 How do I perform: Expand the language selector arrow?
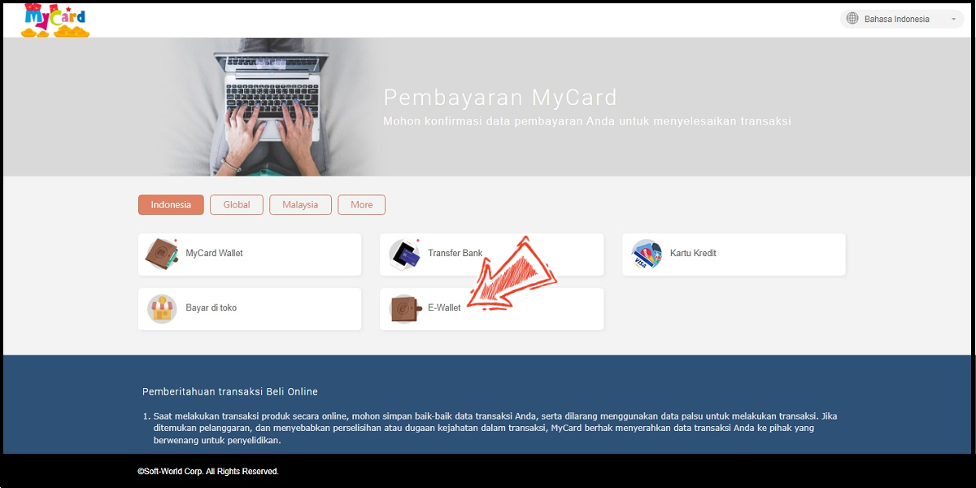coord(953,20)
